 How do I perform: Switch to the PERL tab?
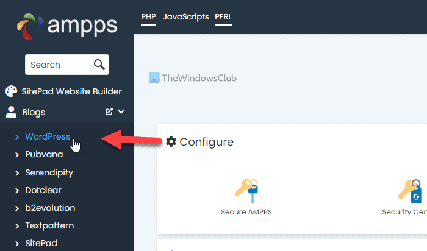coord(223,17)
